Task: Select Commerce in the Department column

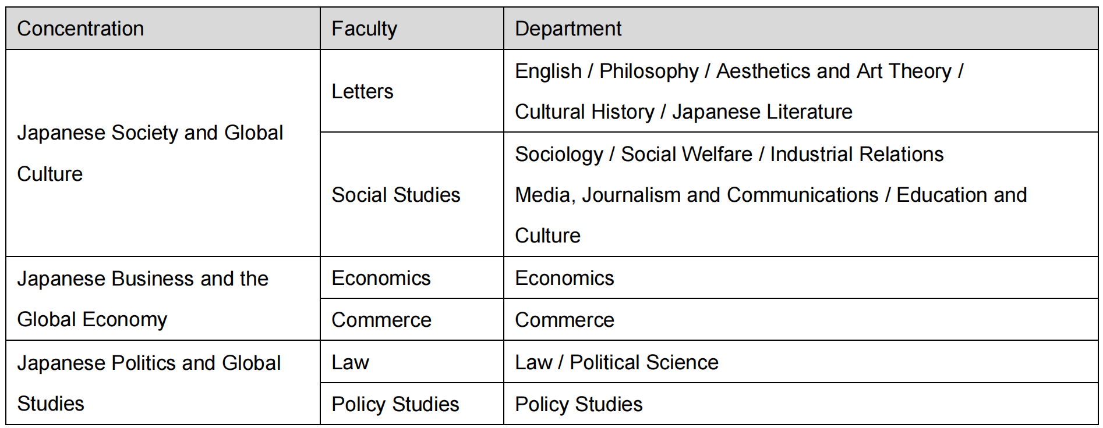Action: pyautogui.click(x=564, y=320)
